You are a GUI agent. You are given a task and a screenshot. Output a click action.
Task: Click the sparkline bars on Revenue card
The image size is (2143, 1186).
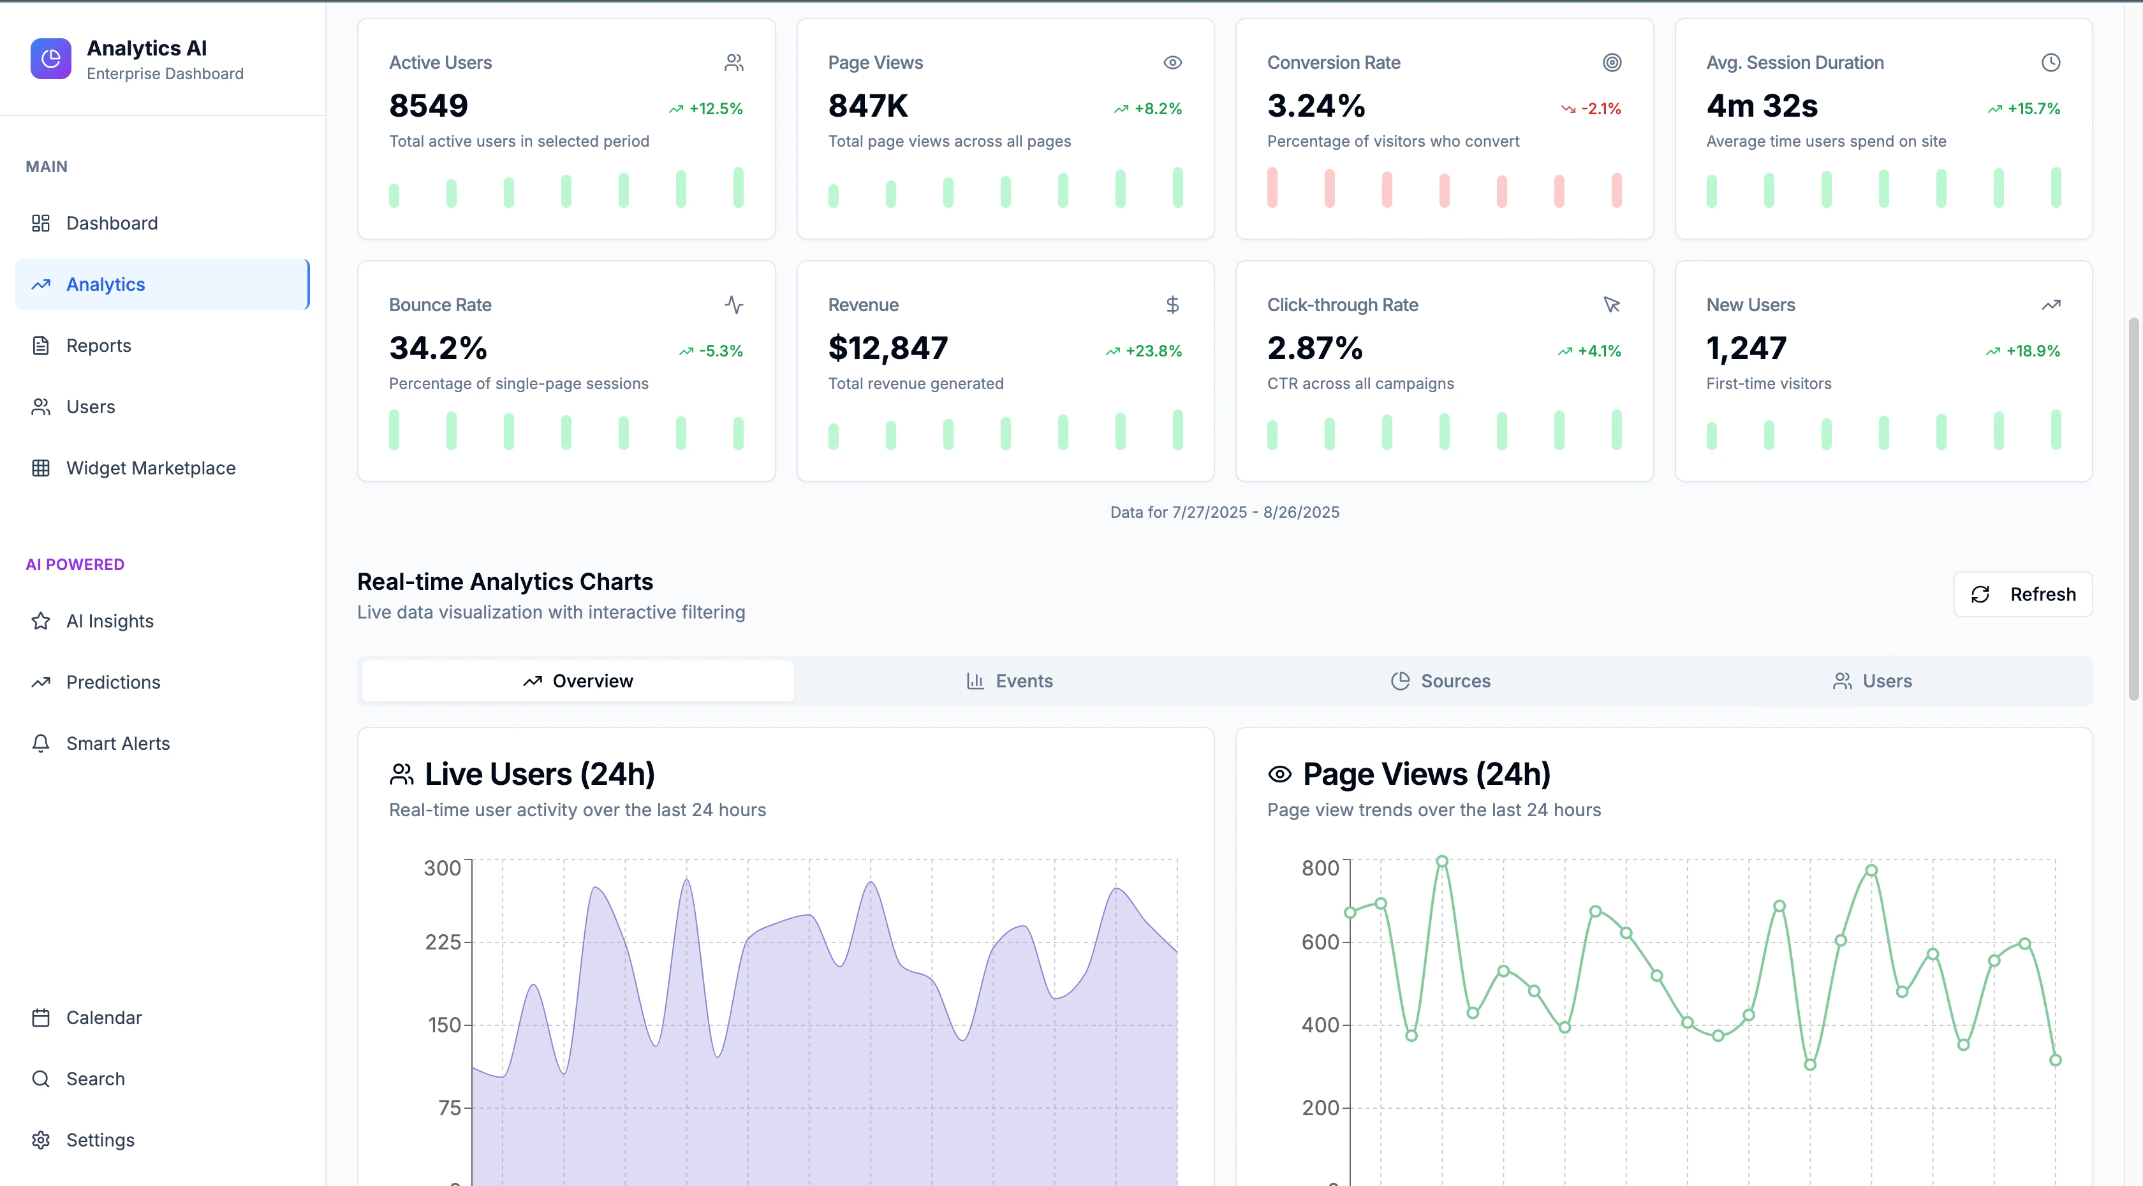[x=1005, y=429]
